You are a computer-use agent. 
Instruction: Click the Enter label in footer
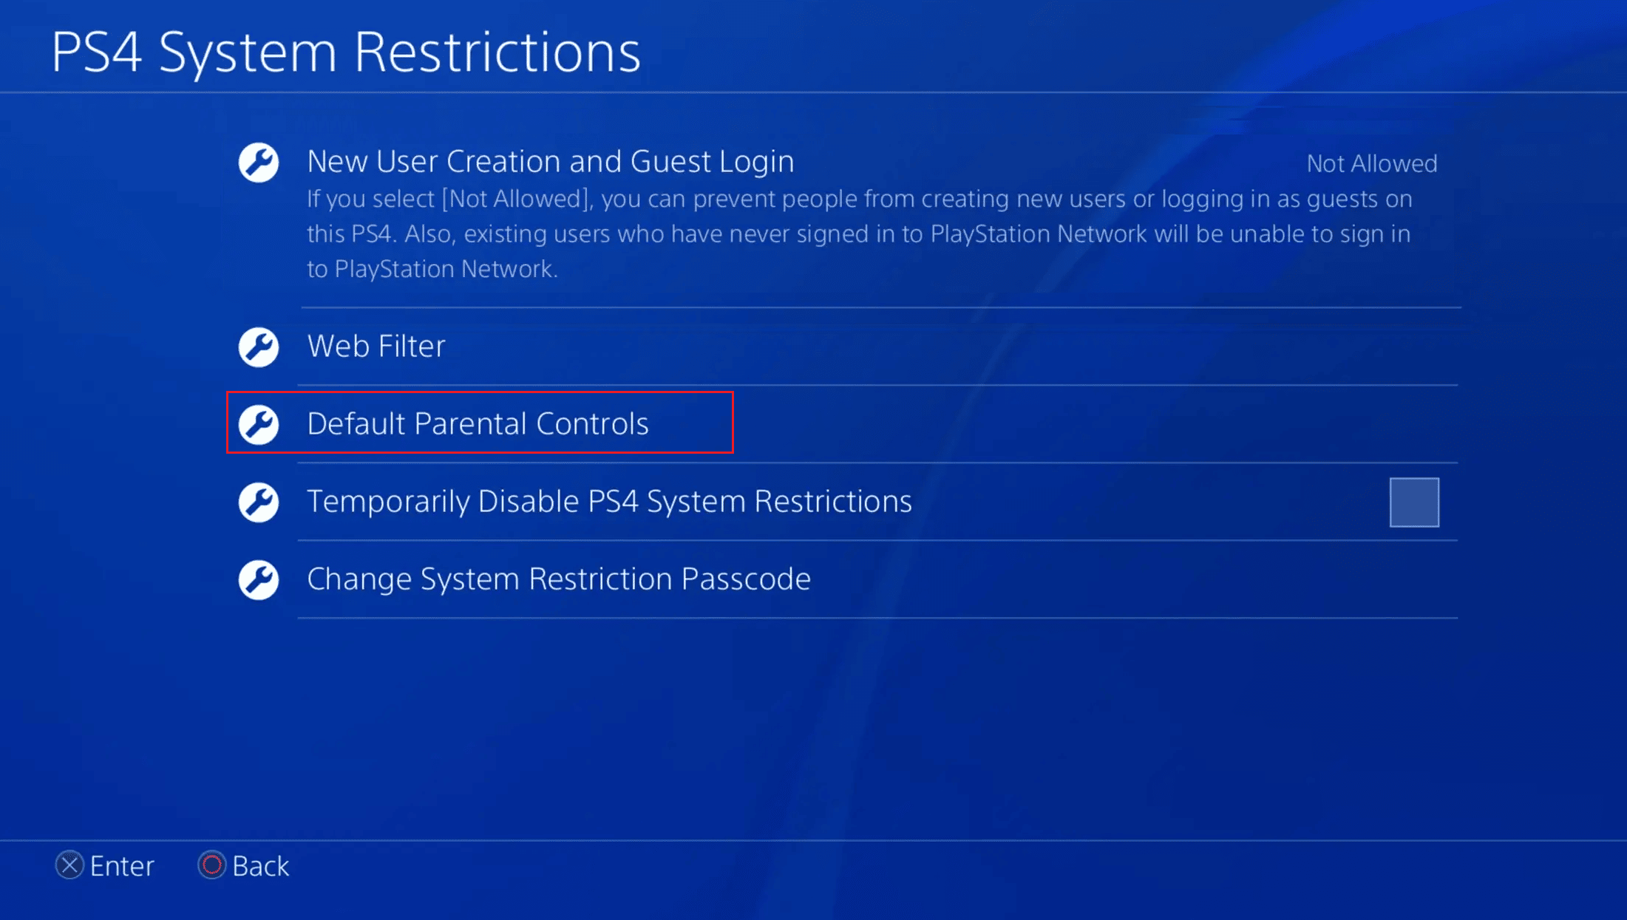tap(121, 866)
